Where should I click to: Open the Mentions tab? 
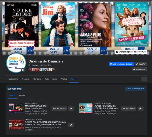tap(37, 79)
